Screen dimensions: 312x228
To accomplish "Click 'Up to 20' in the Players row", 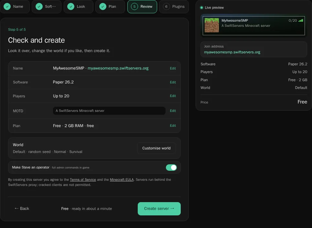I will [x=61, y=96].
